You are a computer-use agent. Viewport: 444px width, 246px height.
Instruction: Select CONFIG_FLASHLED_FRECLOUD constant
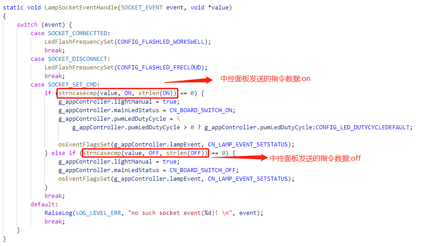click(159, 68)
